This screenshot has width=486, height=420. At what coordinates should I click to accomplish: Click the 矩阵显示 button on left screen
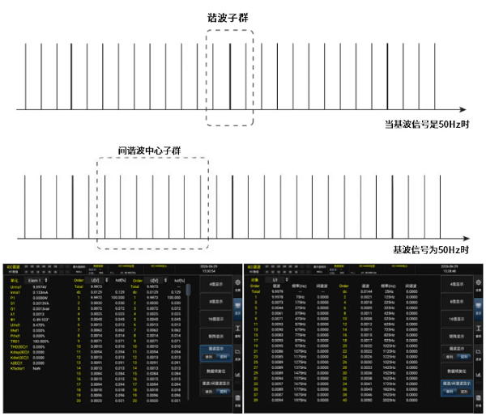click(216, 336)
